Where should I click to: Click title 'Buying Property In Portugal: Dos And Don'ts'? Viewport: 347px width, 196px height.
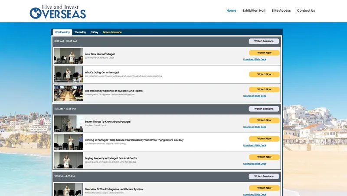coord(111,158)
